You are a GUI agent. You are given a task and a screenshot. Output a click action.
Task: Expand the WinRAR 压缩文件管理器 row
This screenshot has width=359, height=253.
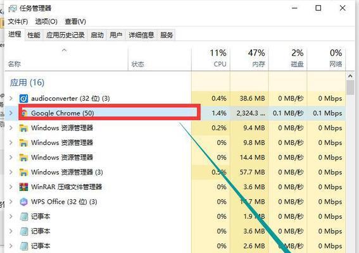coord(11,187)
